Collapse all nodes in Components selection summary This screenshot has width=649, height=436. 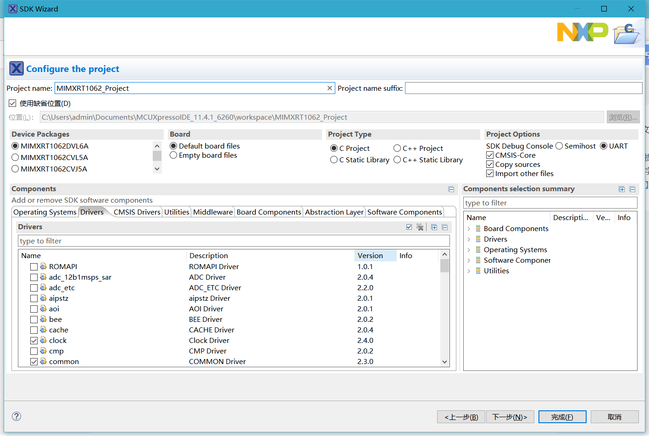point(633,189)
